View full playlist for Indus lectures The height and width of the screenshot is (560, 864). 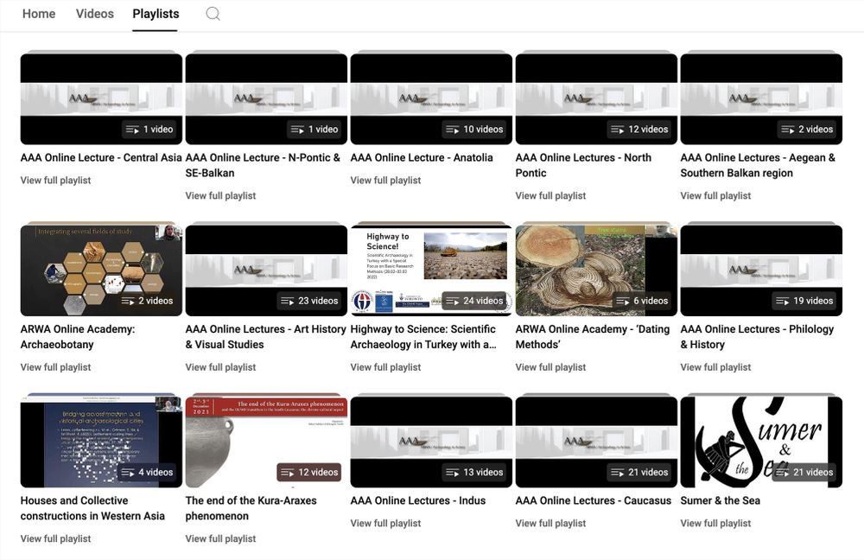tap(385, 523)
